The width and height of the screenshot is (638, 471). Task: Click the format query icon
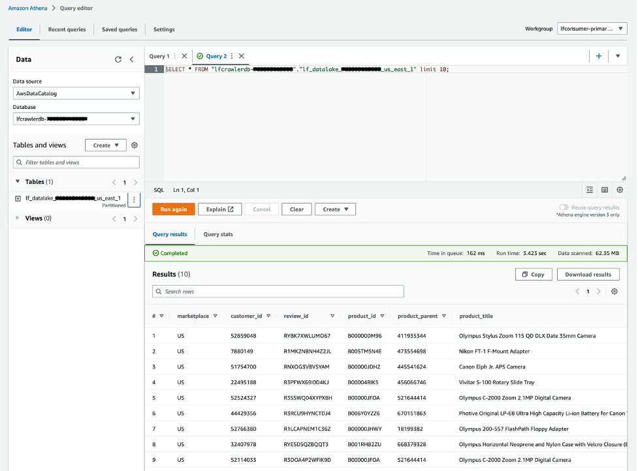click(x=590, y=190)
